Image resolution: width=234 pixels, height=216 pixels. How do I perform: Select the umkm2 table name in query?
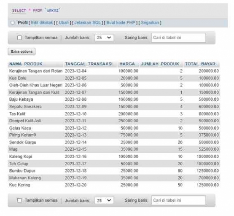tap(53, 11)
